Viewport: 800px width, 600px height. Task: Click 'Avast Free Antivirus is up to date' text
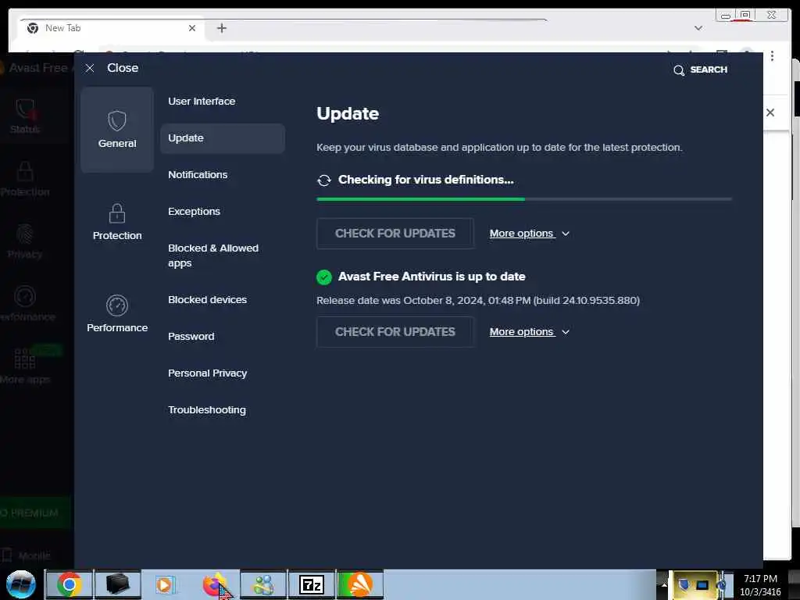tap(431, 277)
